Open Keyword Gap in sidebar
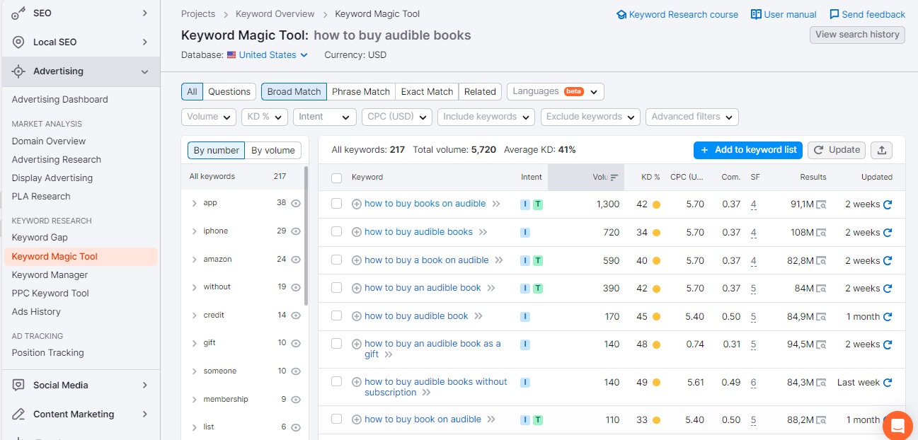This screenshot has height=440, width=918. (40, 238)
